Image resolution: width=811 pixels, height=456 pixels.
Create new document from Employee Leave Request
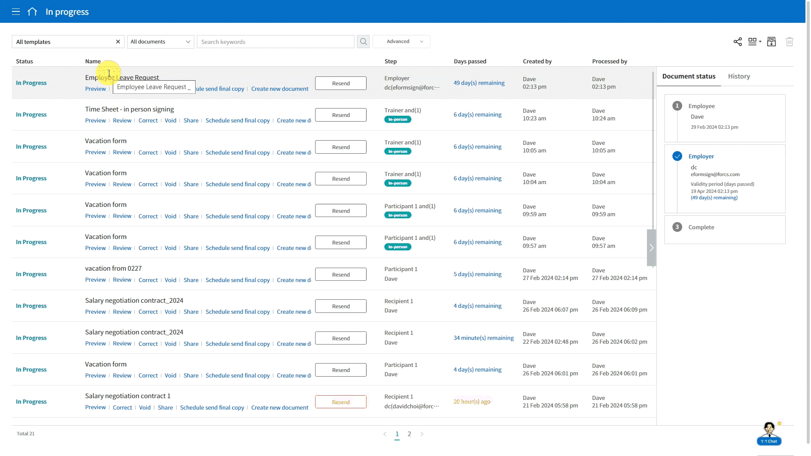tap(280, 89)
